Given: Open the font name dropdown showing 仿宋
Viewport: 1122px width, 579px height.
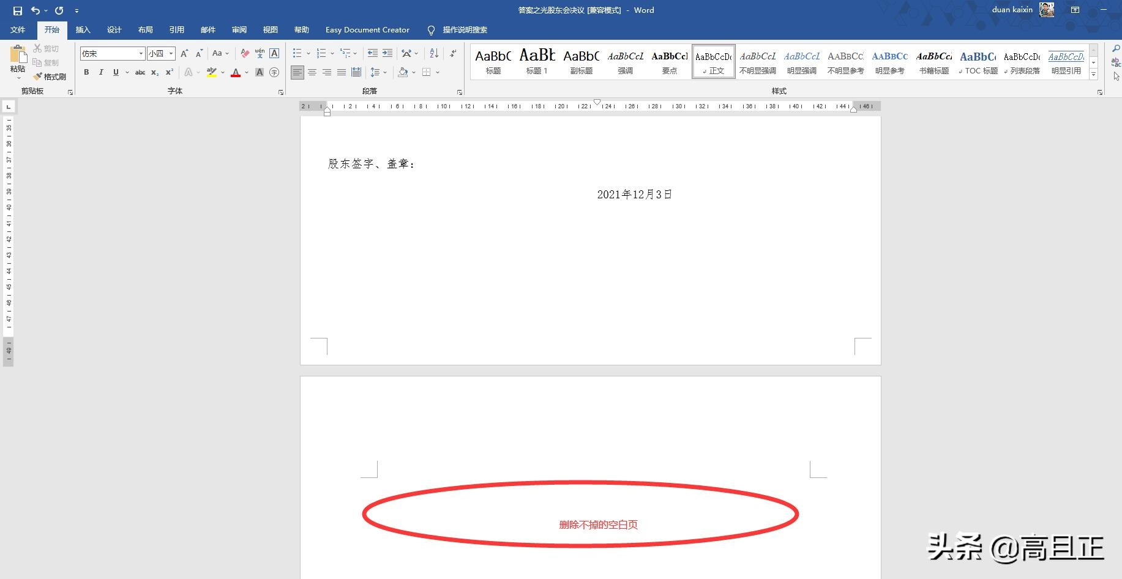Looking at the screenshot, I should [141, 53].
